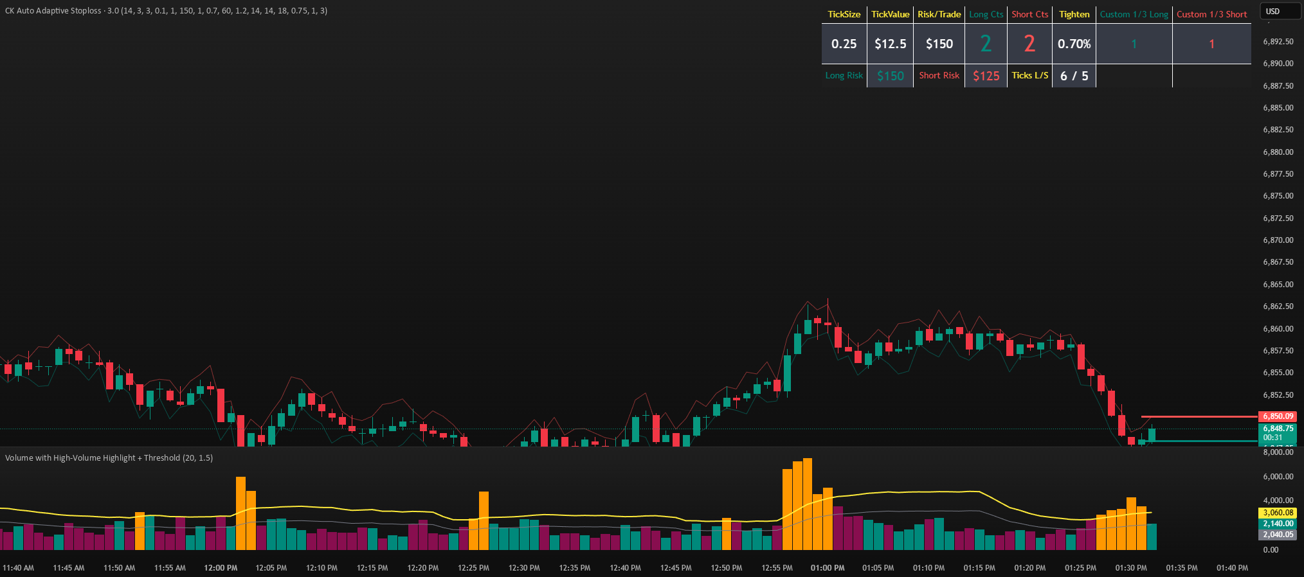Click the Tighten header label

point(1074,14)
